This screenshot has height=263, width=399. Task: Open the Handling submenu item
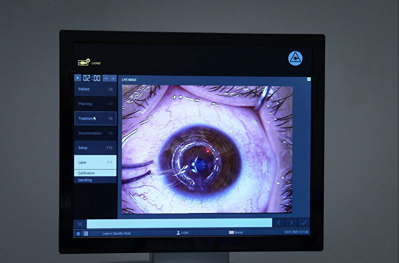pos(95,180)
